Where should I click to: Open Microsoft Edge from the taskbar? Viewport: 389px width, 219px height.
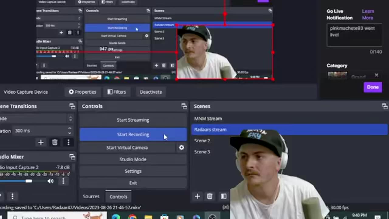[116, 217]
